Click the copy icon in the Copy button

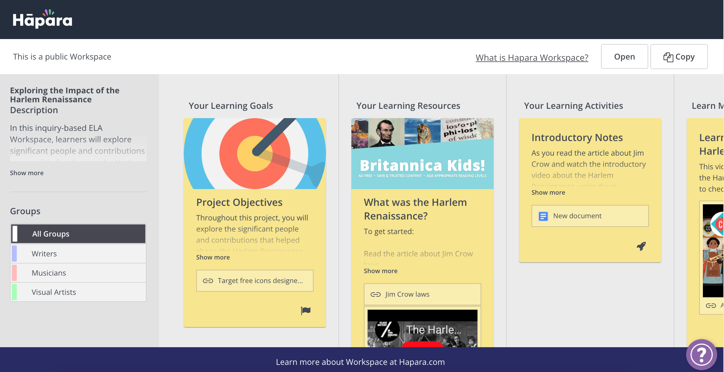tap(668, 57)
